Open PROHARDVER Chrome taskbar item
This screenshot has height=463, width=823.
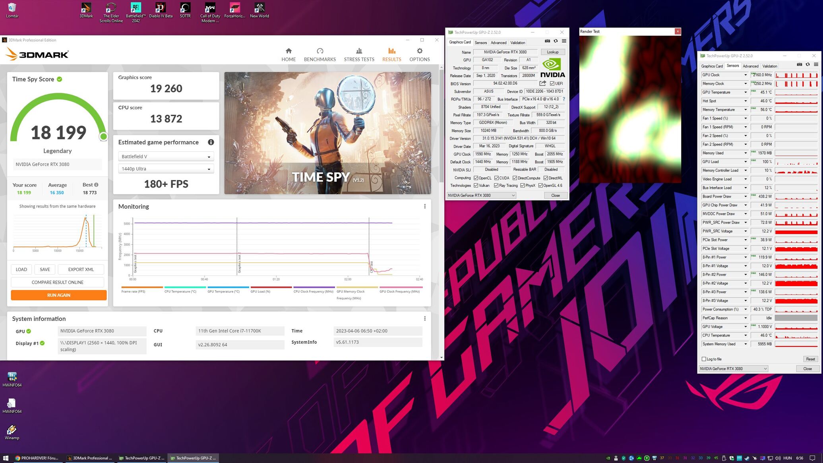click(37, 458)
